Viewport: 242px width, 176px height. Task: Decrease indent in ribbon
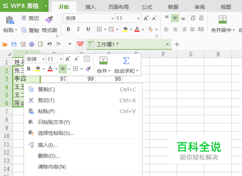pos(193,18)
